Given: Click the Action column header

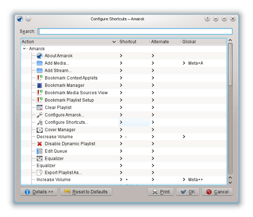Looking at the screenshot, I should click(70, 42).
